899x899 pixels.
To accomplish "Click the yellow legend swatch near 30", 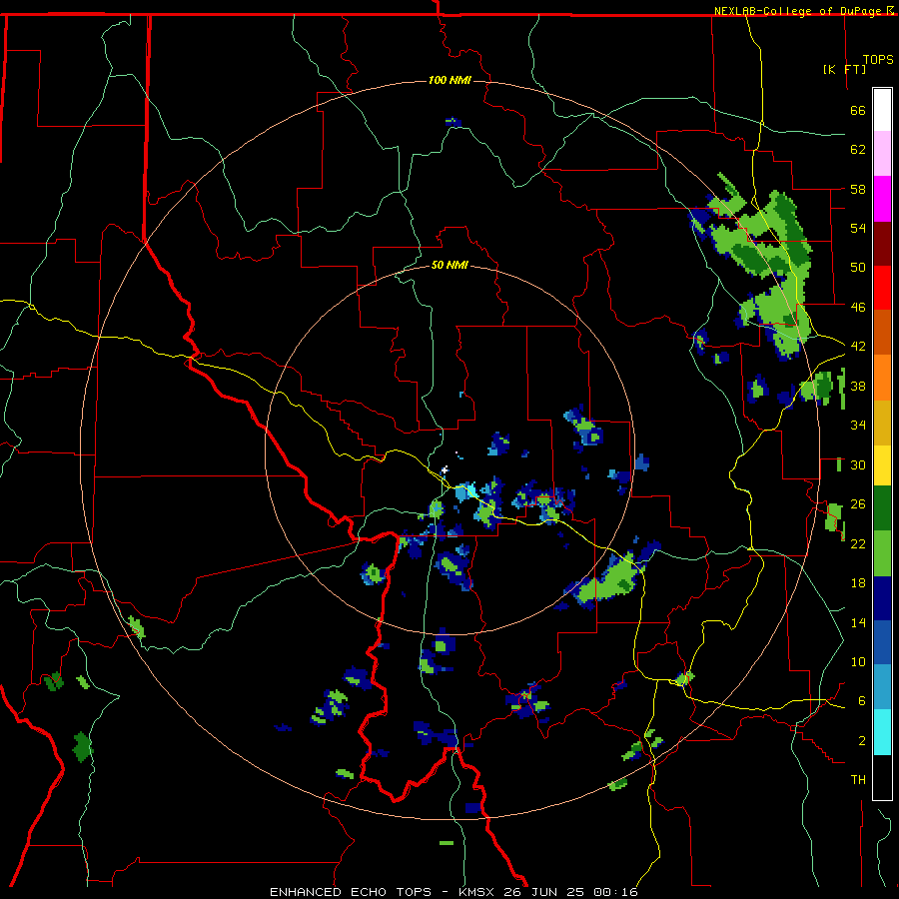I will [882, 464].
